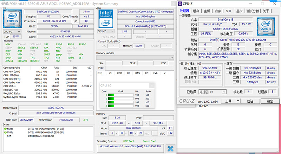Click the Socket 1528 FCBGA value in CPU-Z
Viewport: 281px width, 154px height.
pos(226,29)
